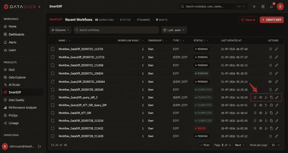Re-run failed Workflow_DataDiff_20260728_212432 play icon
Viewport: 288px width, 153px height.
266,129
